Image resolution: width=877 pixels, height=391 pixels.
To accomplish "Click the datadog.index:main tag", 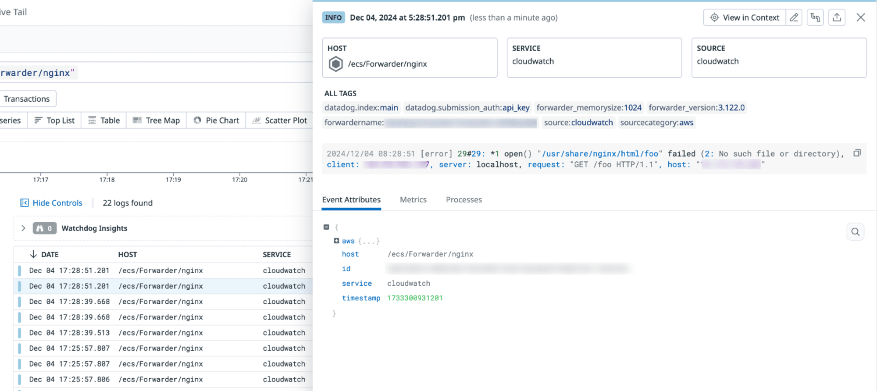I will (361, 108).
